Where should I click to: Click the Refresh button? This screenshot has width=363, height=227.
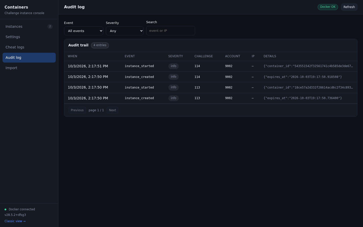pos(349,7)
